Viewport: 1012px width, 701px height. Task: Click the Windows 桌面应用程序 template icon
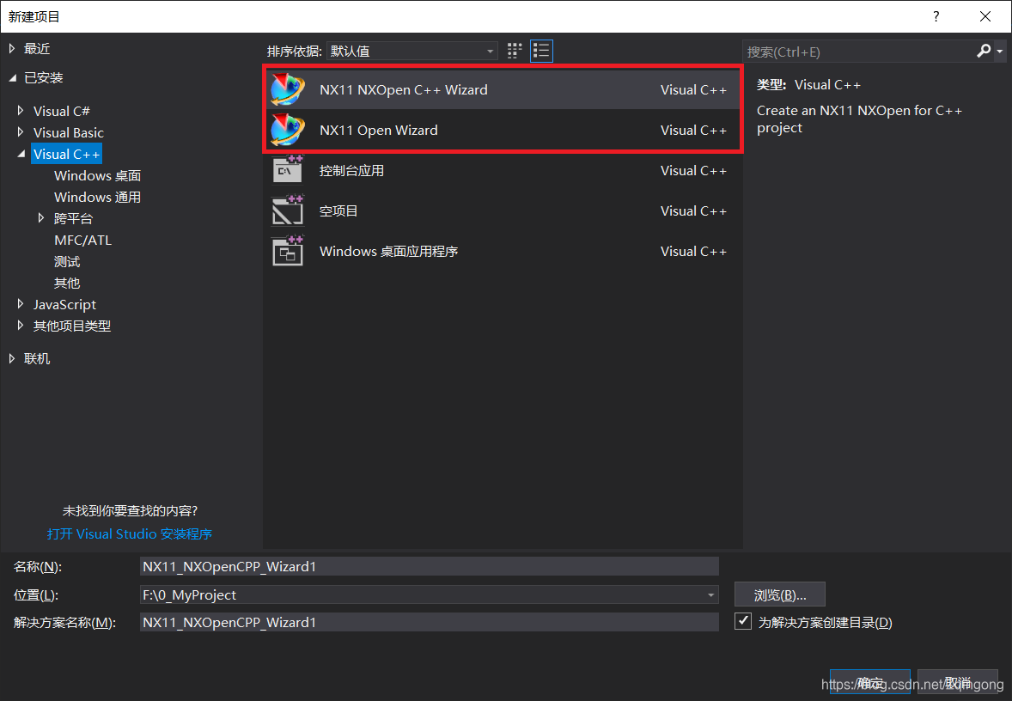click(x=287, y=251)
